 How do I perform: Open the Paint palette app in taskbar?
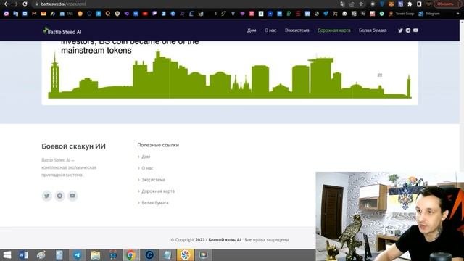[41, 255]
